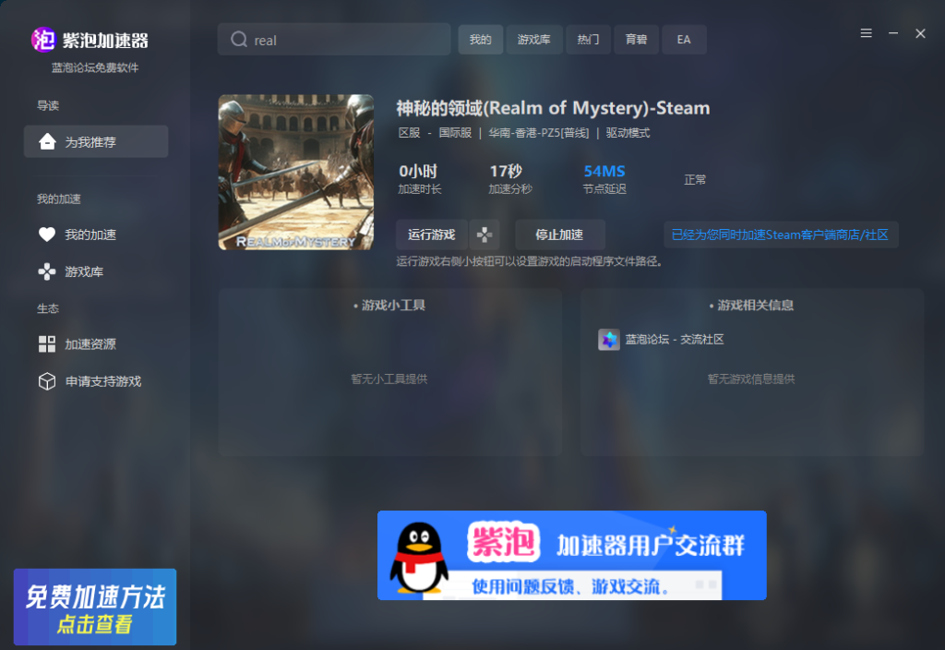Click the gamepad icon beside 游戏库
The image size is (945, 650).
click(x=47, y=272)
